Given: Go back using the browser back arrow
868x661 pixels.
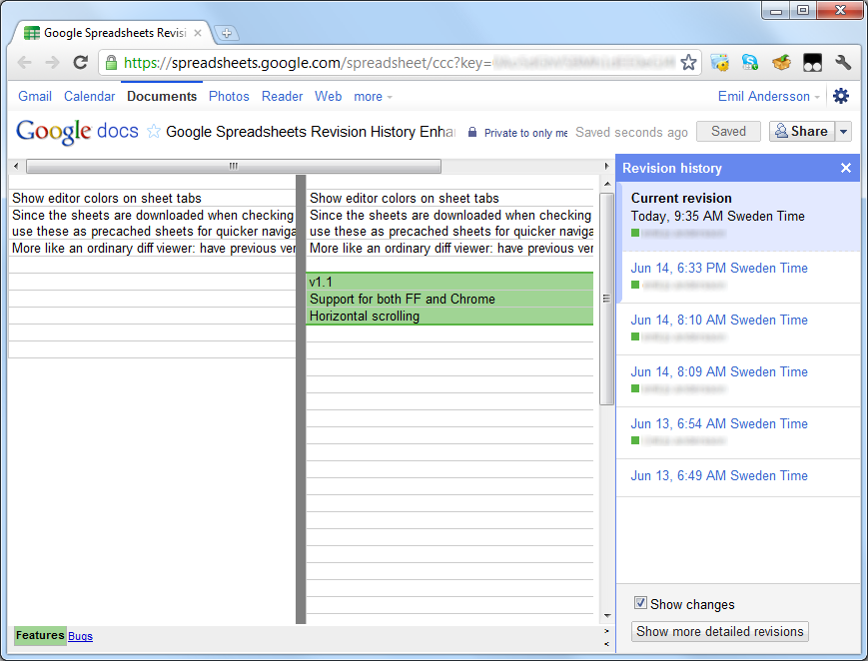Looking at the screenshot, I should [x=25, y=63].
